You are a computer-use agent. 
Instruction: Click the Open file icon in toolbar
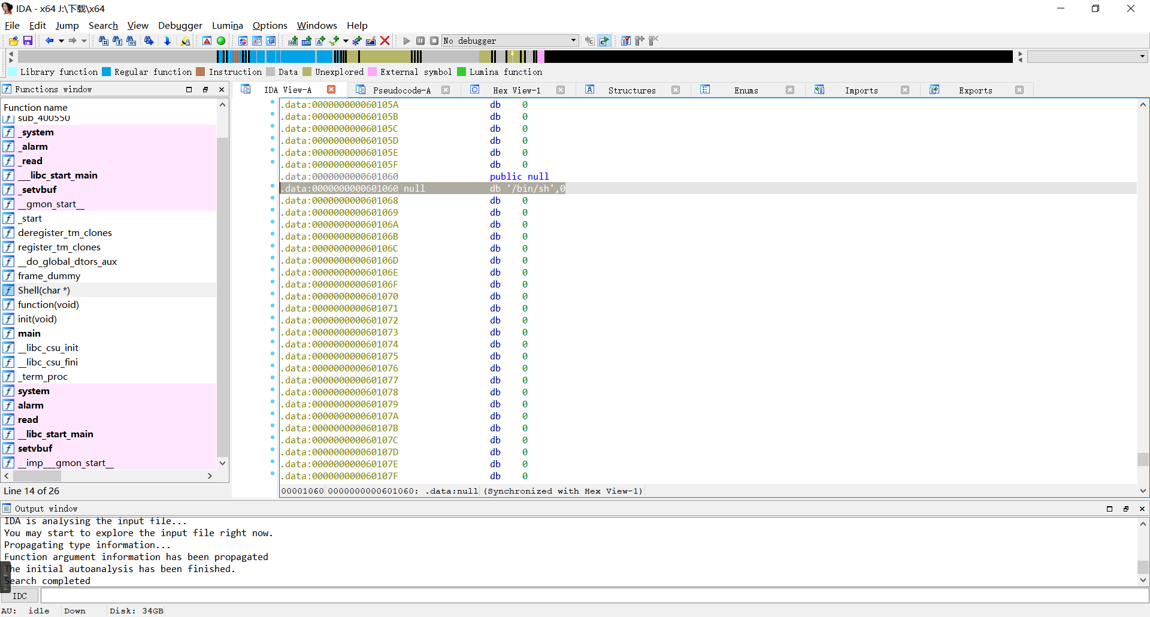click(13, 41)
